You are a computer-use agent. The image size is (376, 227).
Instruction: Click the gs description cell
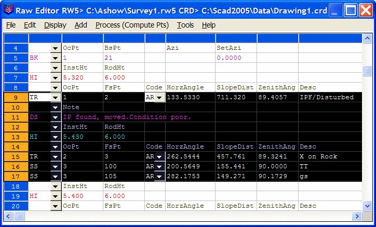point(330,177)
